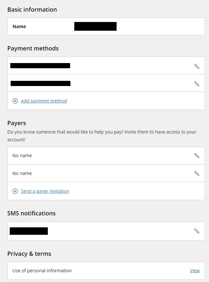This screenshot has width=209, height=282.
Task: Open the Add payment method link
Action: tap(44, 101)
